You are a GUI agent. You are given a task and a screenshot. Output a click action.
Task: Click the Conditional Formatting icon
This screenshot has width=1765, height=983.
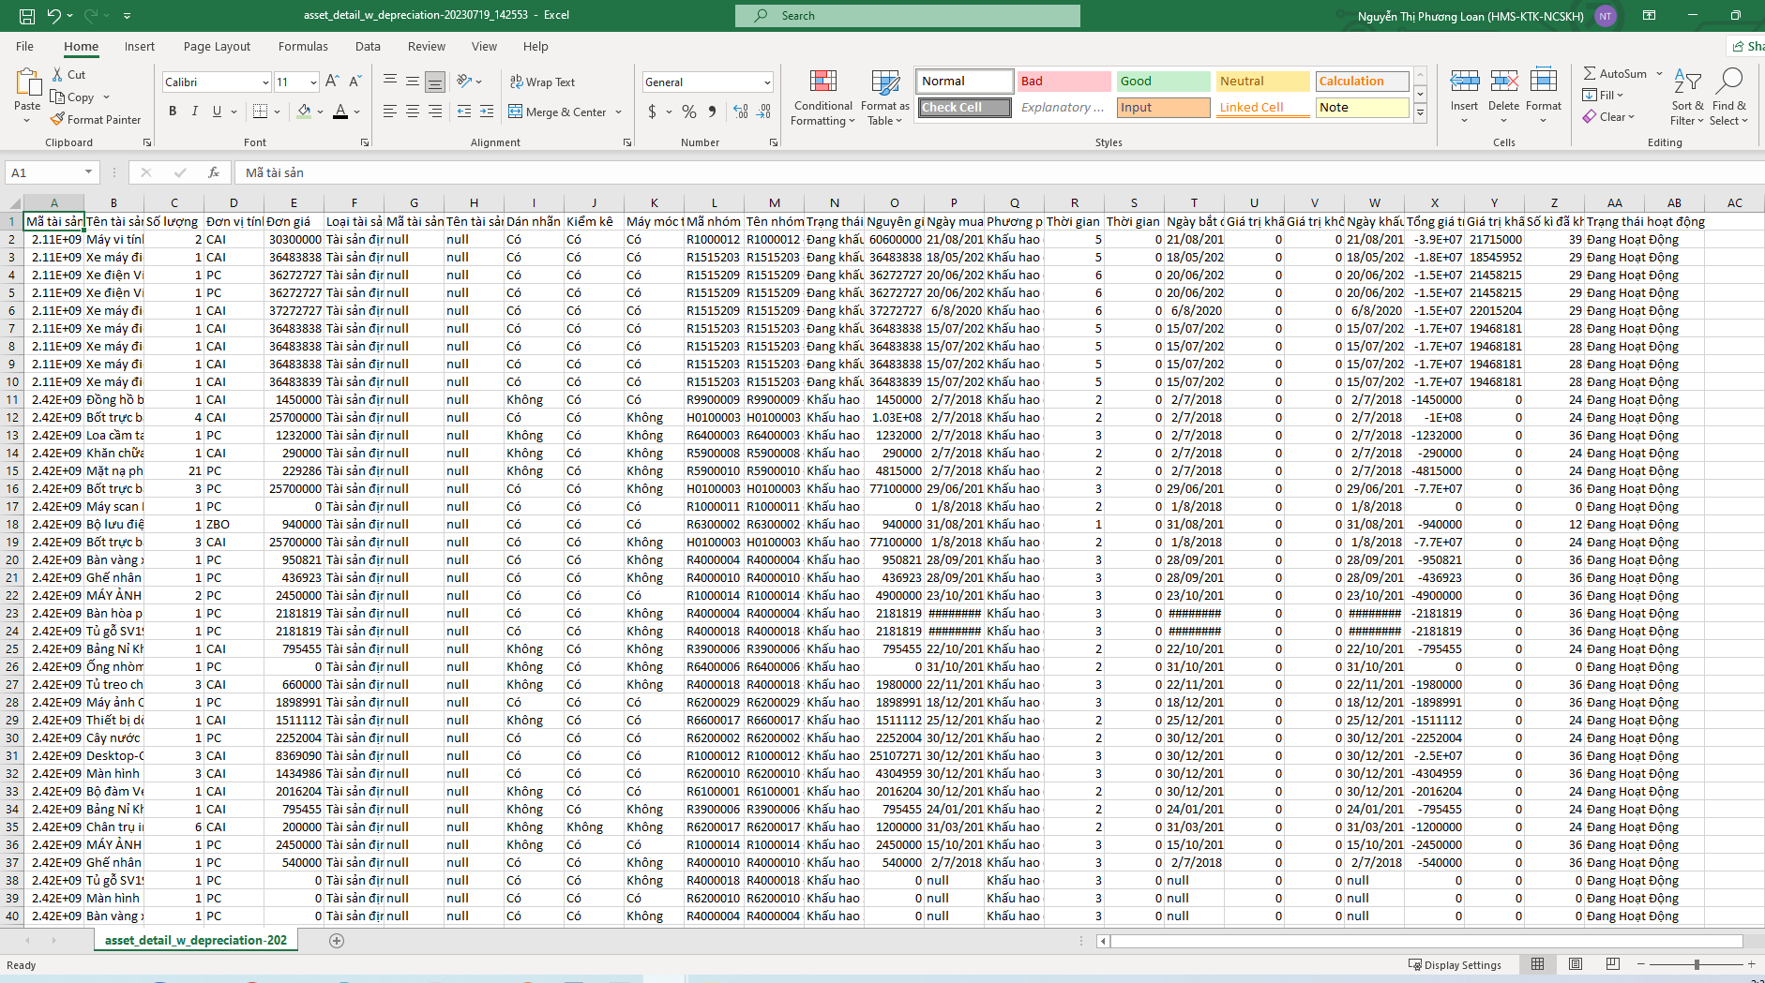tap(822, 82)
